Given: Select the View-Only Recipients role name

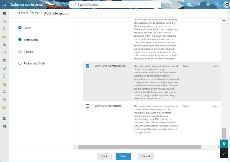Looking at the screenshot, I should (x=108, y=106).
